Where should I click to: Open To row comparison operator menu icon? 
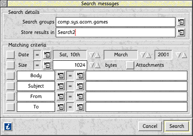coord(80,107)
